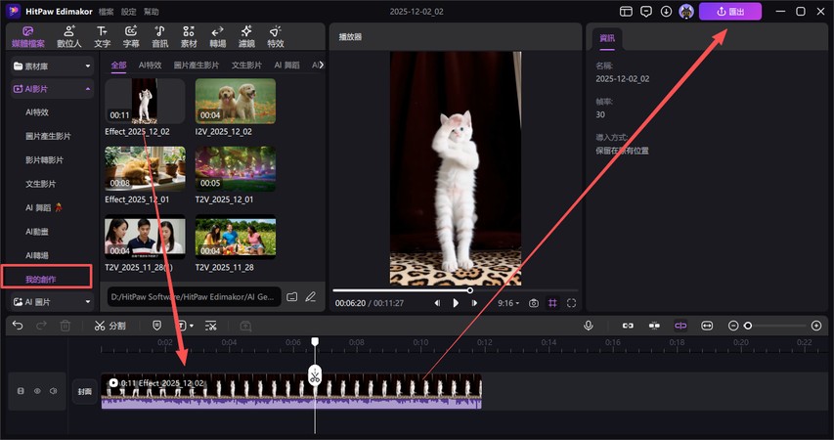
Task: Enter fullscreen preview in the player
Action: [x=572, y=303]
